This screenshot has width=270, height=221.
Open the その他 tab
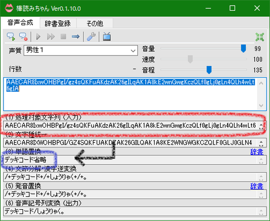pyautogui.click(x=94, y=24)
